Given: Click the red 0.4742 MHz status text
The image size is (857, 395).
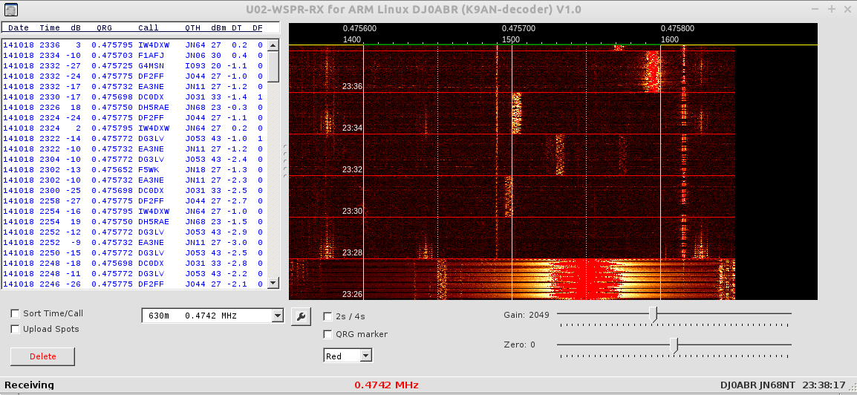Looking at the screenshot, I should (x=386, y=385).
